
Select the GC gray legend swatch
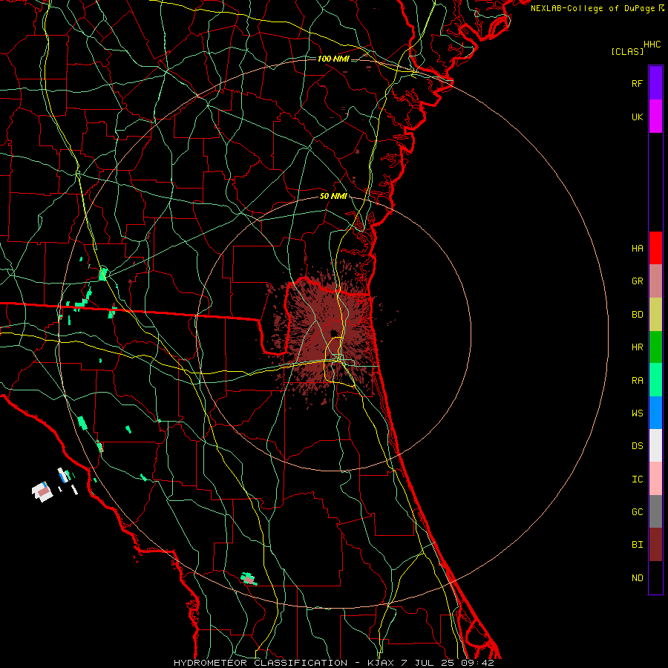coord(655,511)
